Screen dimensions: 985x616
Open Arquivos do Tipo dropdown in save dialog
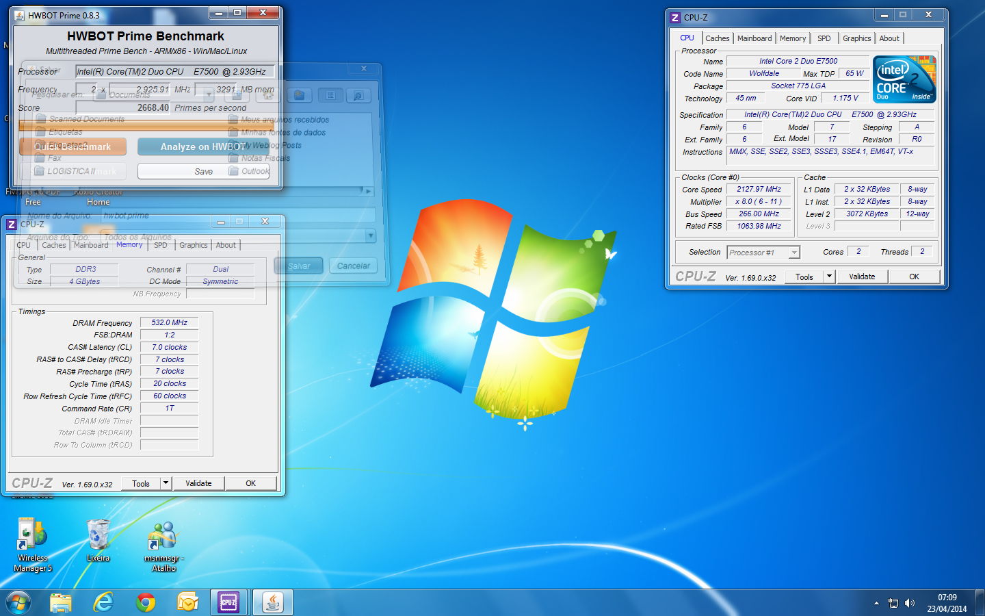pyautogui.click(x=370, y=237)
